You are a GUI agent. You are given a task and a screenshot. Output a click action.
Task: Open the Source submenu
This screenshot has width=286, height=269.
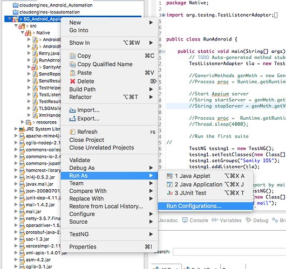tap(110, 222)
